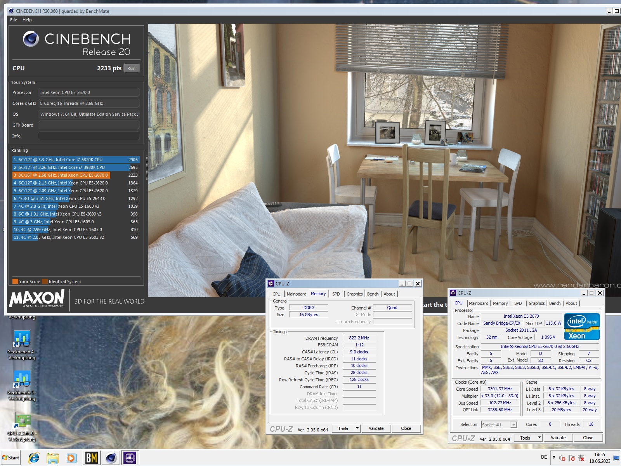Switch to SPD tab in Memory CPU-Z window
This screenshot has width=621, height=466.
[x=336, y=294]
